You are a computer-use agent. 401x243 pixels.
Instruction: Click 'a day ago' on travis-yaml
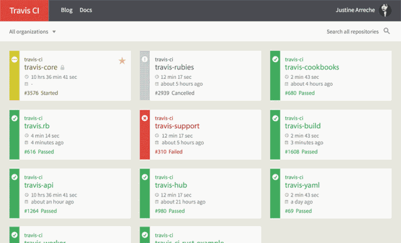[301, 202]
